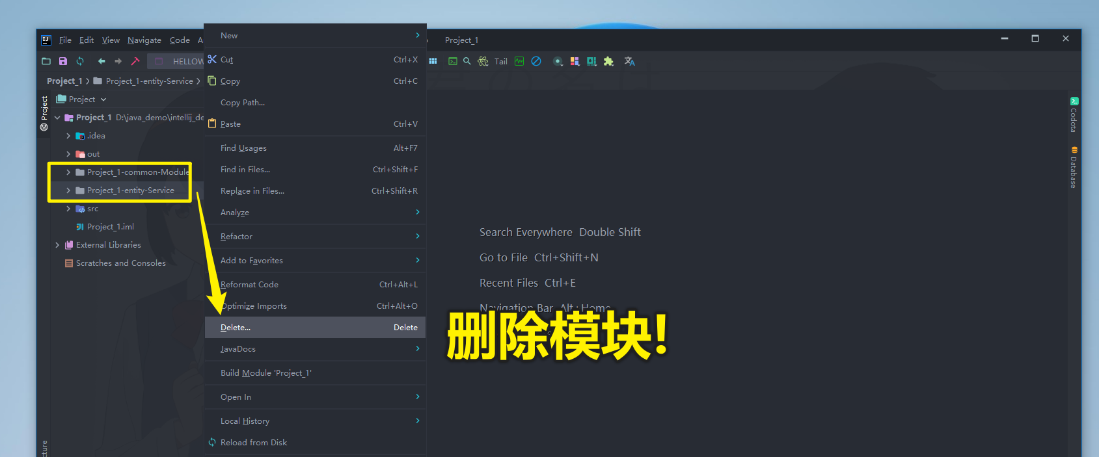Open the Analyze submenu
Viewport: 1099px width, 457px height.
pos(316,213)
